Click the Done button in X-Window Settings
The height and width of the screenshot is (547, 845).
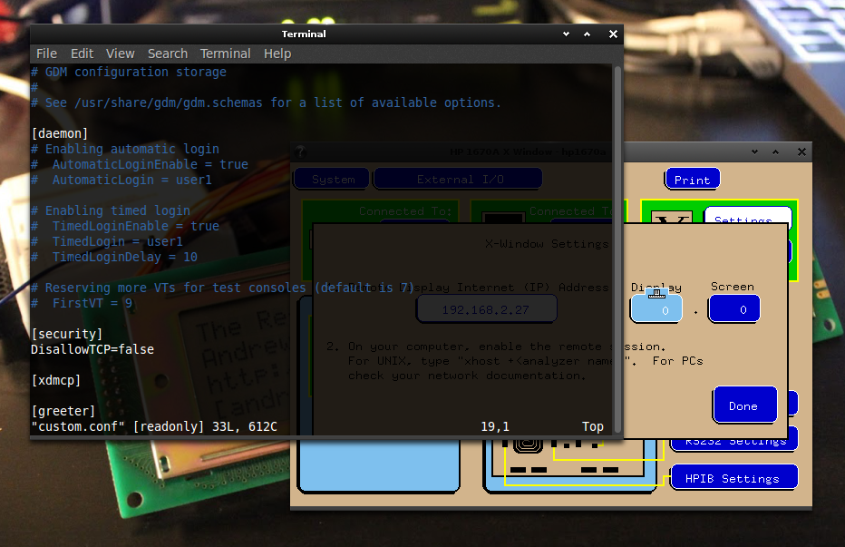click(744, 405)
